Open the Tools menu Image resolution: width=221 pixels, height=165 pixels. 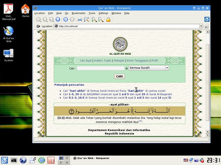pyautogui.click(x=92, y=13)
